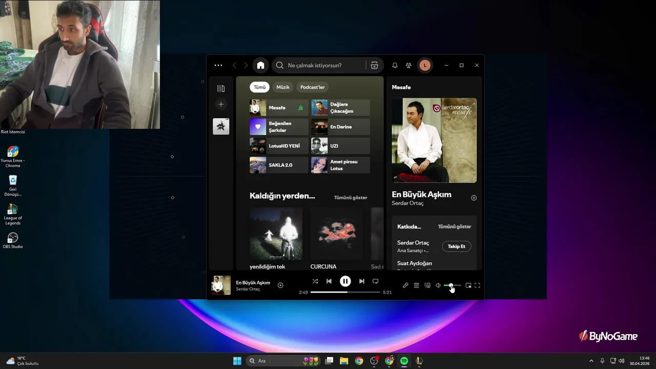Viewport: 656px width, 369px height.
Task: Open the "Kaldığın yerden..." section heading
Action: click(282, 196)
